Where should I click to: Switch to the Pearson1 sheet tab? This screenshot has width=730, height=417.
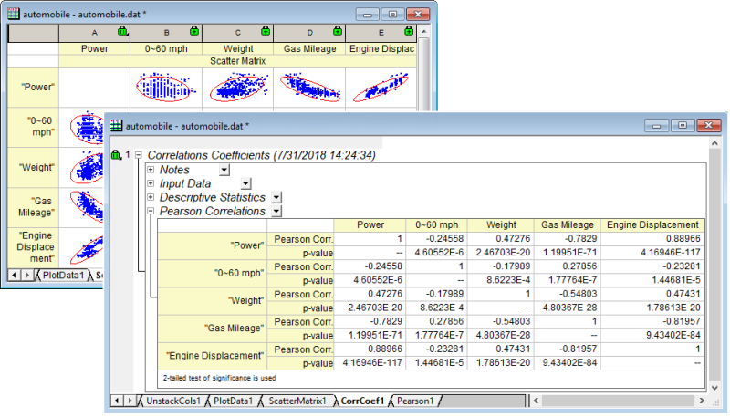click(415, 401)
